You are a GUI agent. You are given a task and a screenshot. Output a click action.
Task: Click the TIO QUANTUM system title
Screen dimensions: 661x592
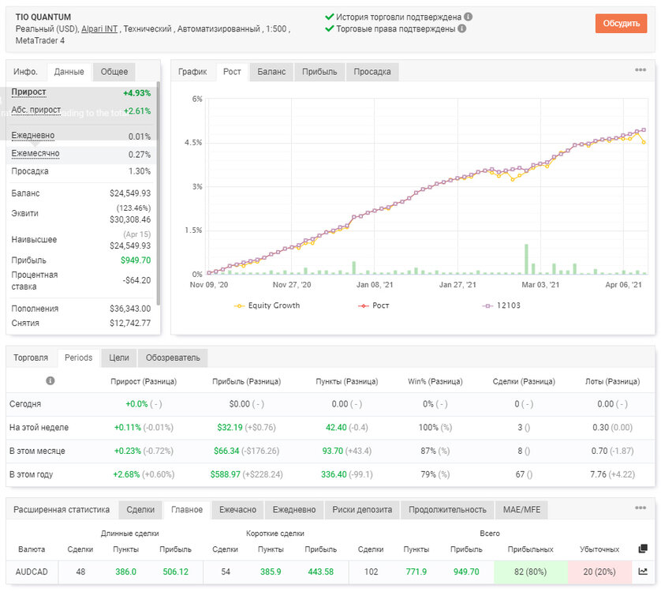point(43,17)
